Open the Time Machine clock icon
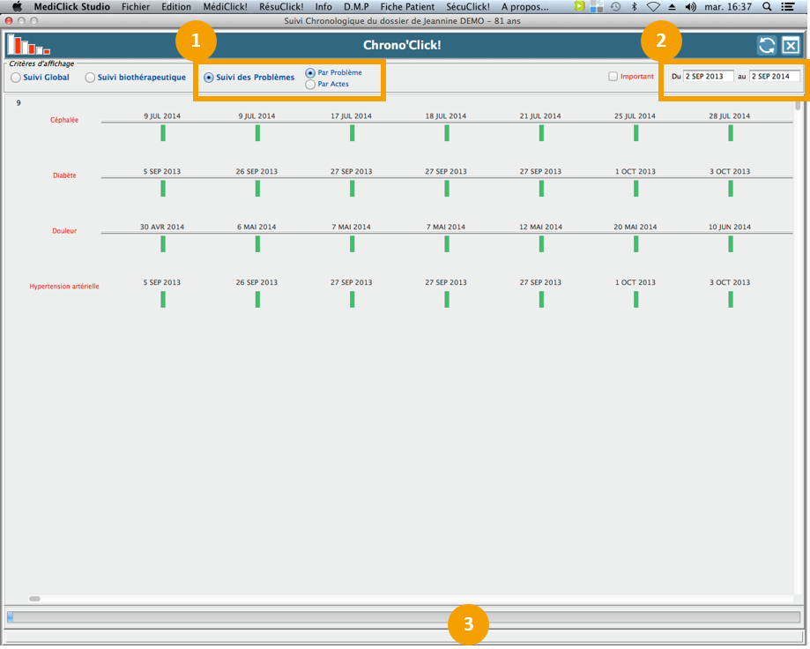The height and width of the screenshot is (649, 810). pyautogui.click(x=615, y=6)
